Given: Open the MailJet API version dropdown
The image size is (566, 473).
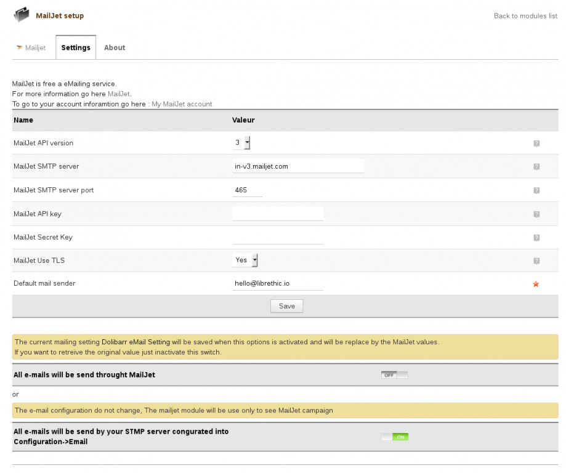Looking at the screenshot, I should point(241,143).
